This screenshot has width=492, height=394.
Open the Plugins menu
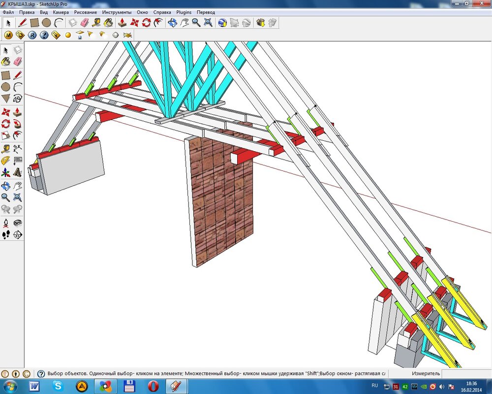184,12
